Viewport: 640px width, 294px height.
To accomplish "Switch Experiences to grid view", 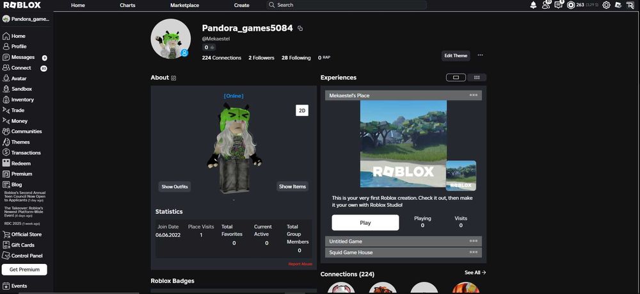I will pyautogui.click(x=476, y=77).
